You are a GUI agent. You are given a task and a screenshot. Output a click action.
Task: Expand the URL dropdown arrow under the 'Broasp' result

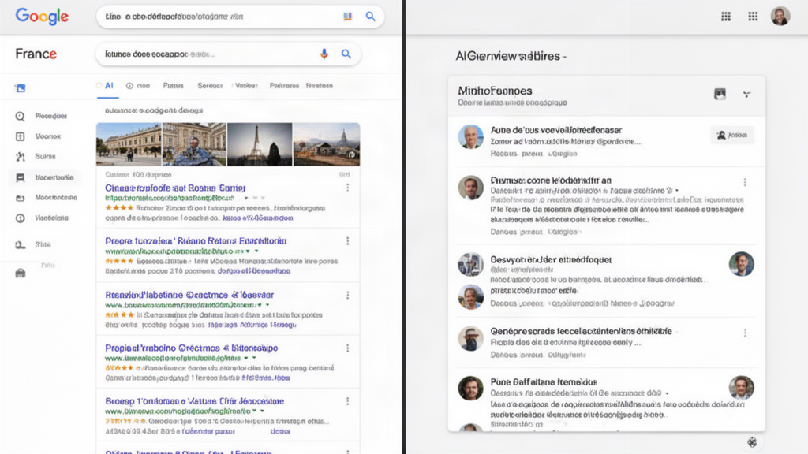(262, 411)
